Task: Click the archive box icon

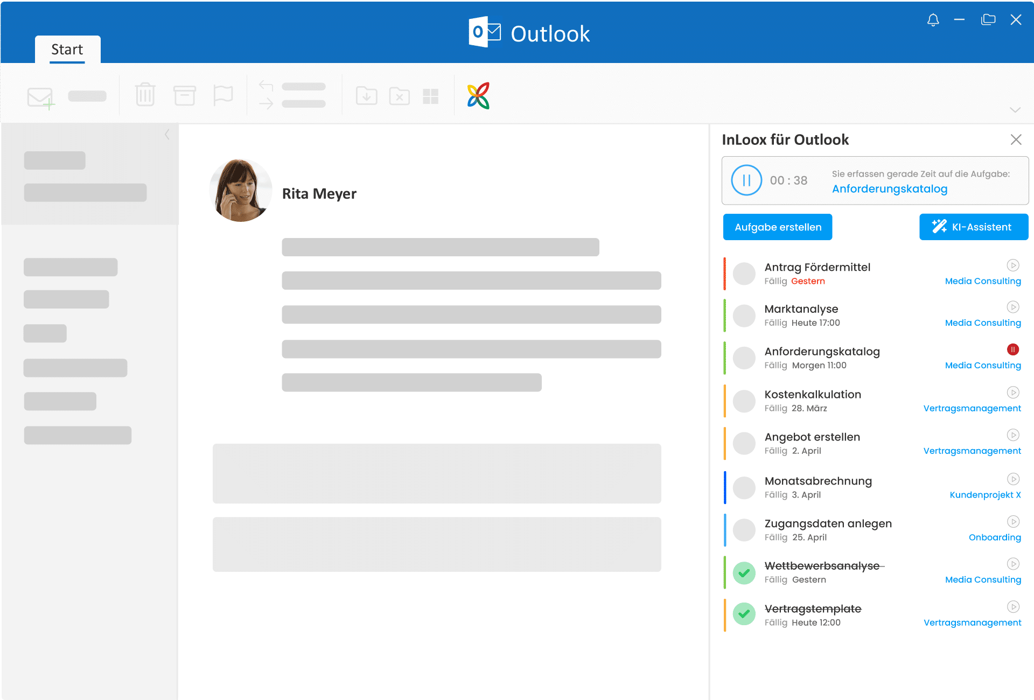Action: 184,95
